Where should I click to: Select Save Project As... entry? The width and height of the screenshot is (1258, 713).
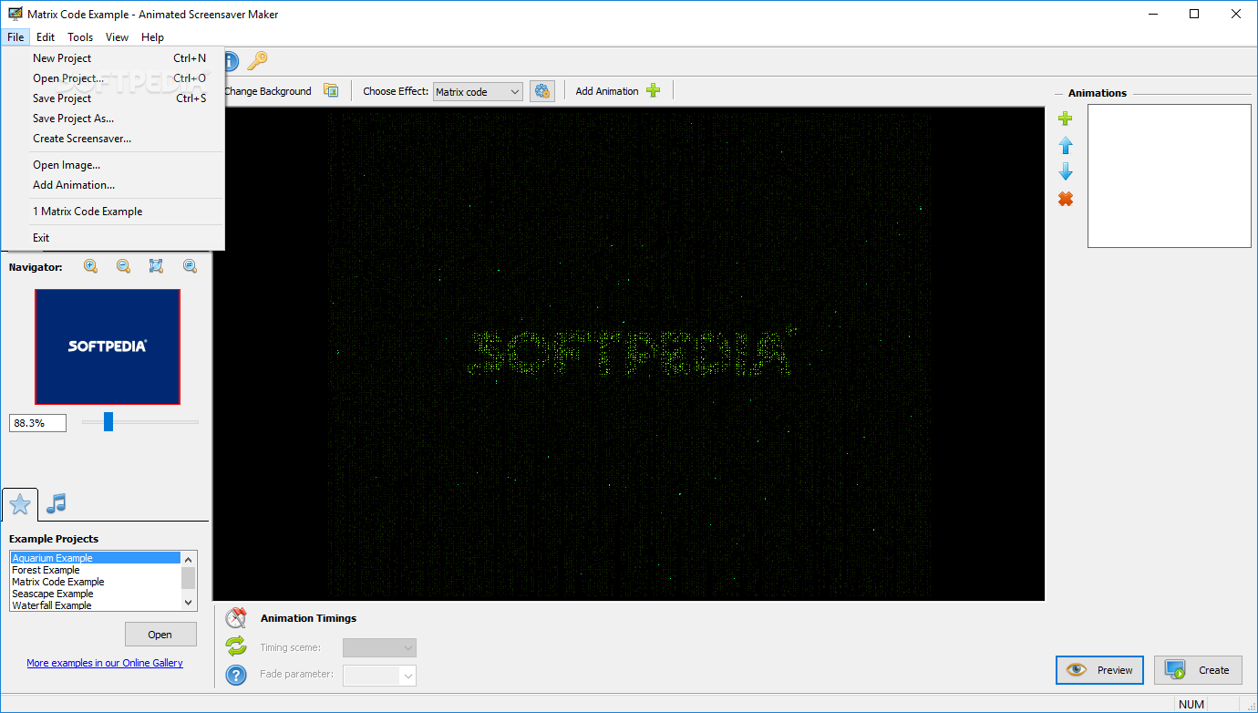pyautogui.click(x=113, y=119)
